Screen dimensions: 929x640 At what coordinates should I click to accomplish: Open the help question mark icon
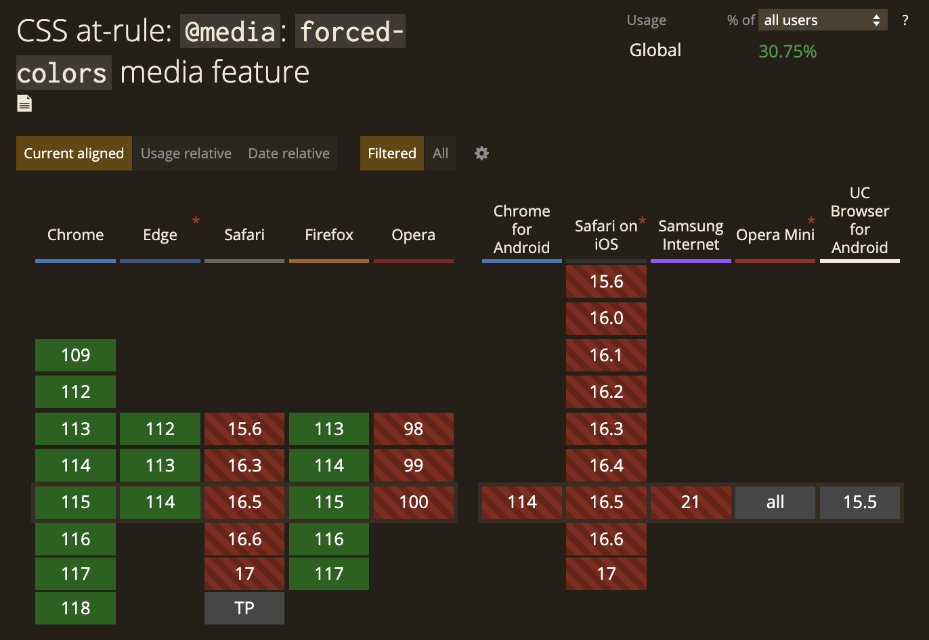[x=905, y=20]
